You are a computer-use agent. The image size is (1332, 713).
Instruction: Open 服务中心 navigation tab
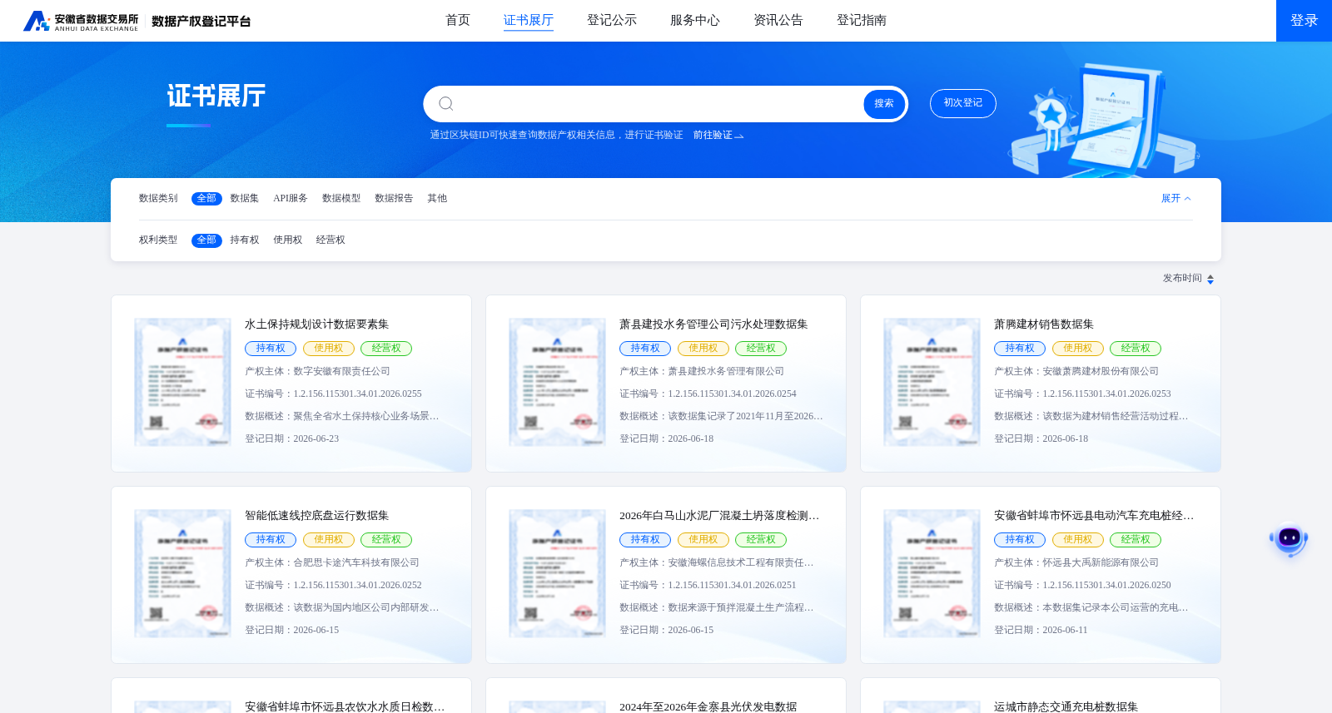click(x=695, y=20)
